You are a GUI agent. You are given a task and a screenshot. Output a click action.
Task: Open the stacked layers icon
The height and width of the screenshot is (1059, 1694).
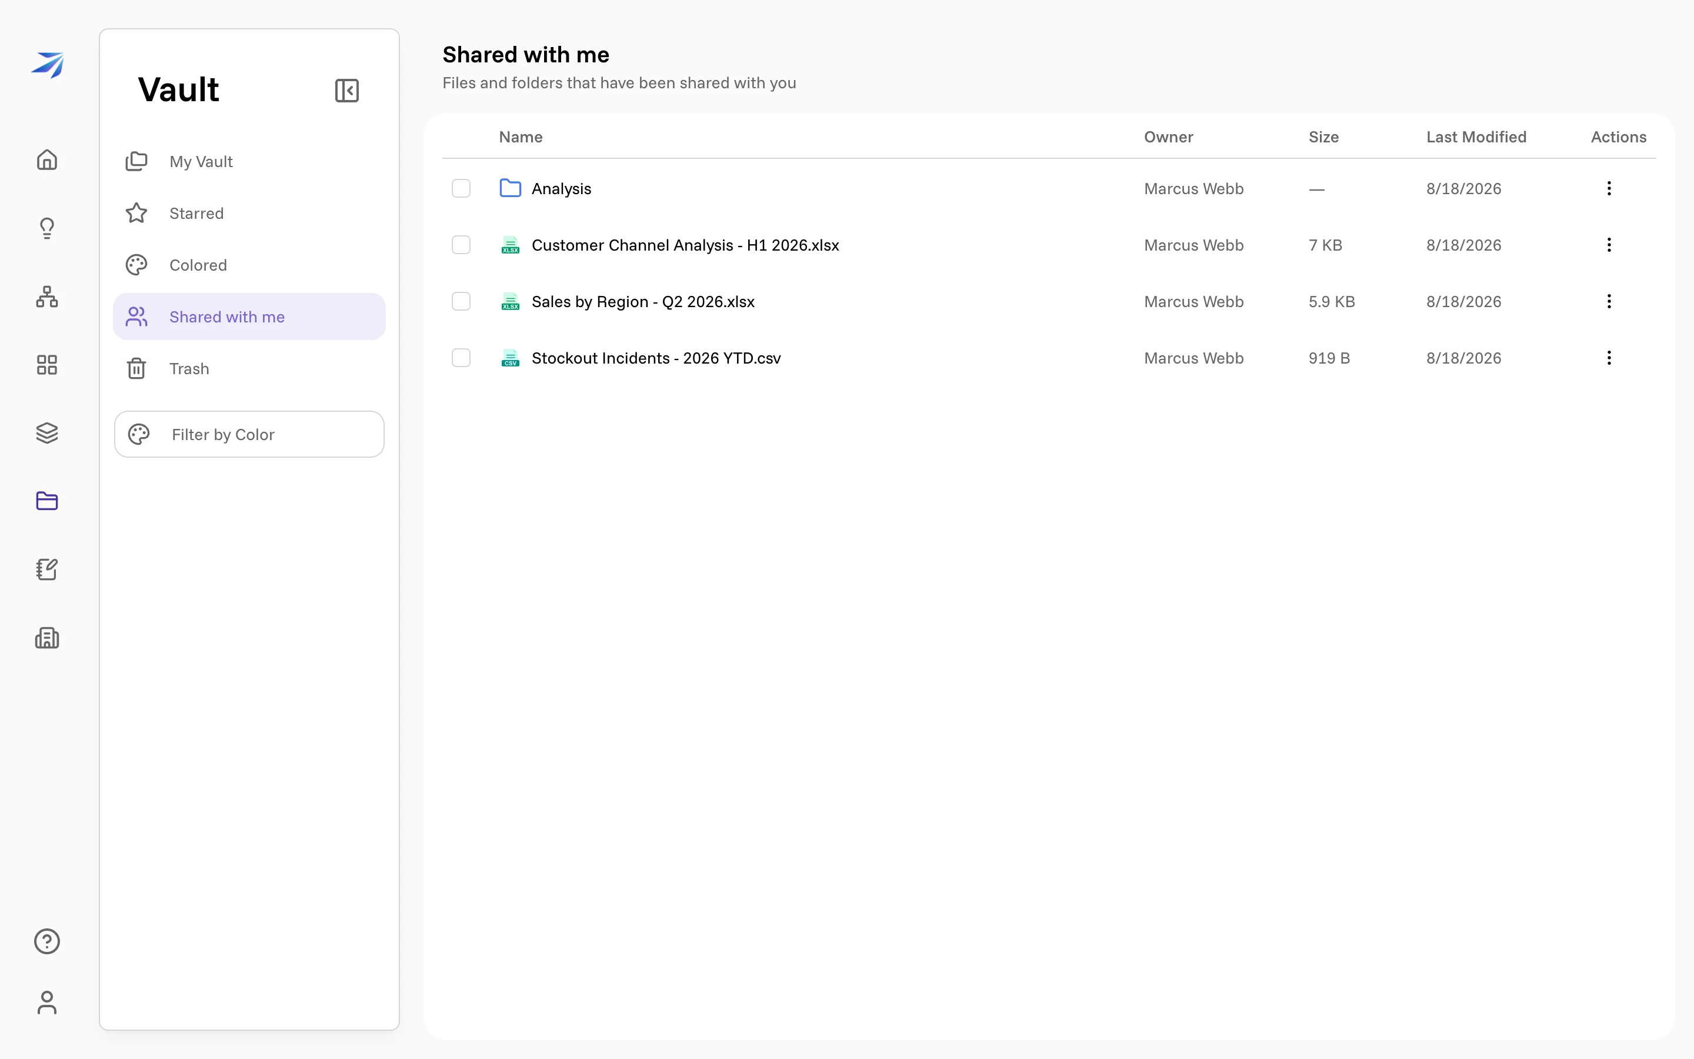[47, 433]
